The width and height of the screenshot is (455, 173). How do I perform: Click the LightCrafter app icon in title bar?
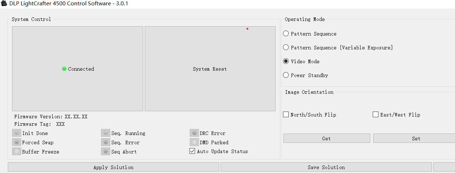coord(4,4)
